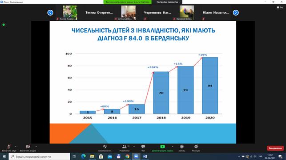
Task: Unmute the microphone in Zoom toolbar
Action: point(9,147)
